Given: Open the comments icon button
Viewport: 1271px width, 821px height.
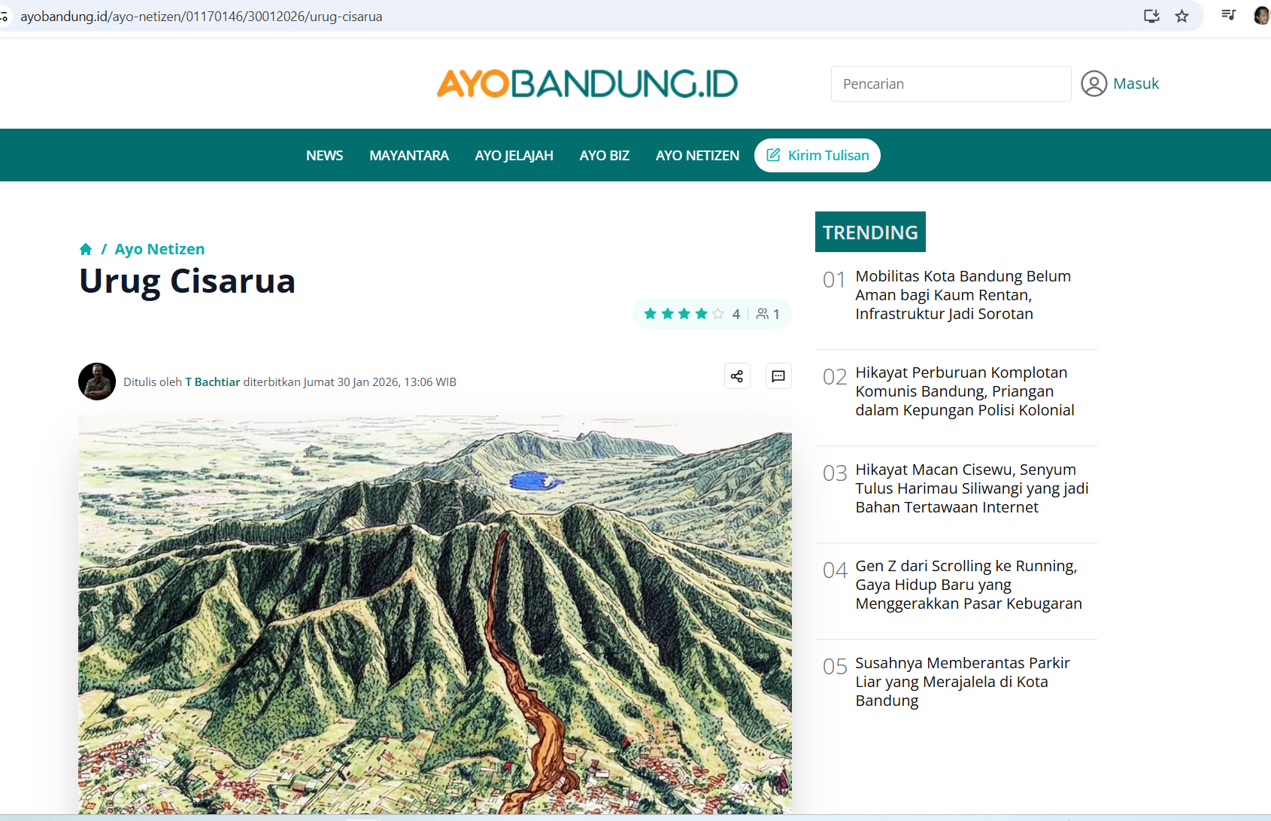Looking at the screenshot, I should [778, 376].
